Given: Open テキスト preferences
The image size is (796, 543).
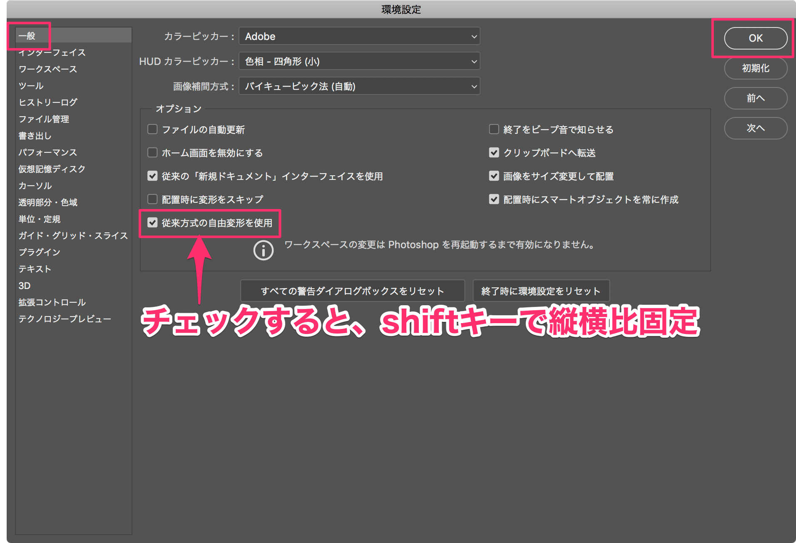Looking at the screenshot, I should coord(74,269).
